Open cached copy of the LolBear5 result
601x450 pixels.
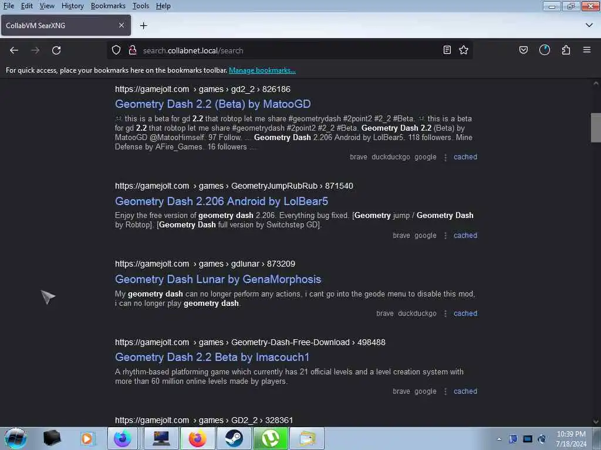pos(465,236)
